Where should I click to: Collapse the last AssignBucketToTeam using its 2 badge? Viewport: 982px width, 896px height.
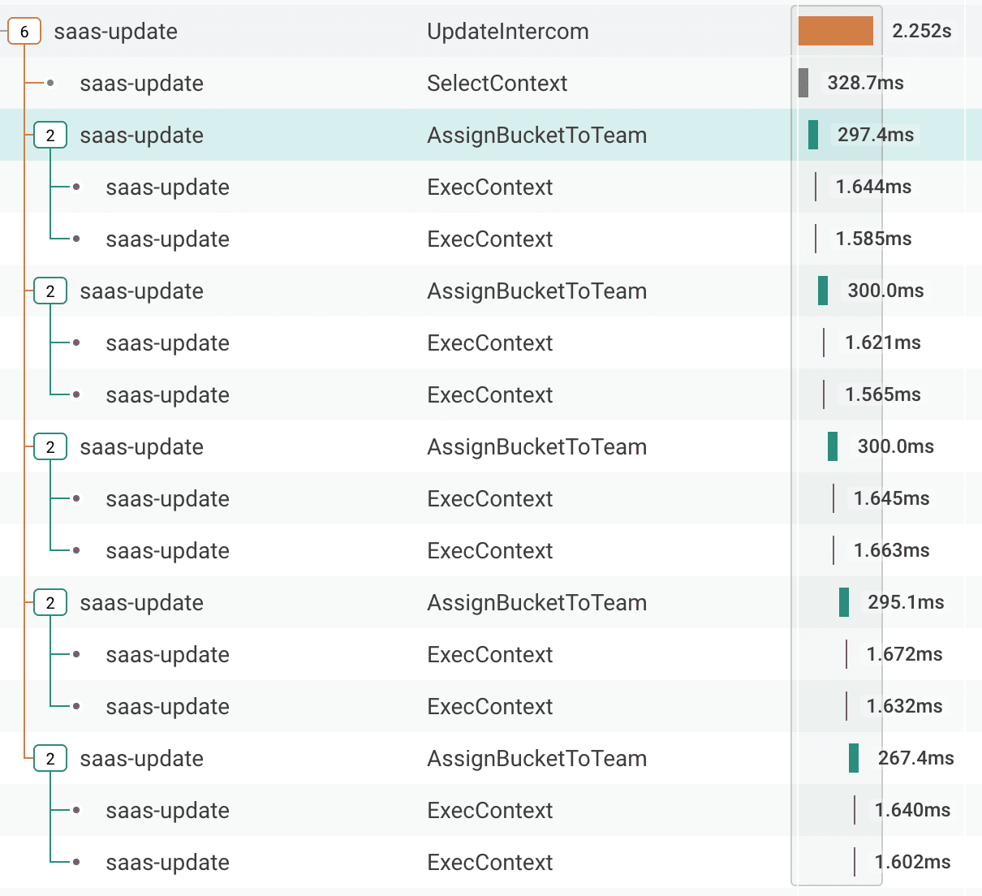[x=50, y=758]
